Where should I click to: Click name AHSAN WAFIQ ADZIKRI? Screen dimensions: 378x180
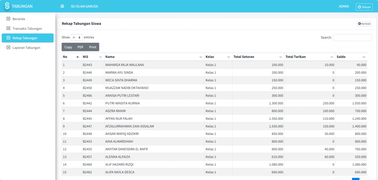(x=122, y=134)
